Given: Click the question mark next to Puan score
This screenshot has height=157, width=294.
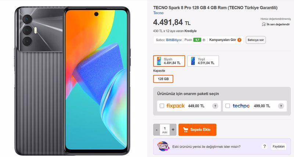Looking at the screenshot, I should [x=204, y=40].
